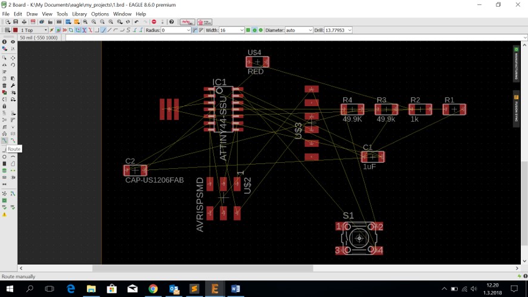
Task: Select the Arc drawing tool
Action: tap(13, 157)
